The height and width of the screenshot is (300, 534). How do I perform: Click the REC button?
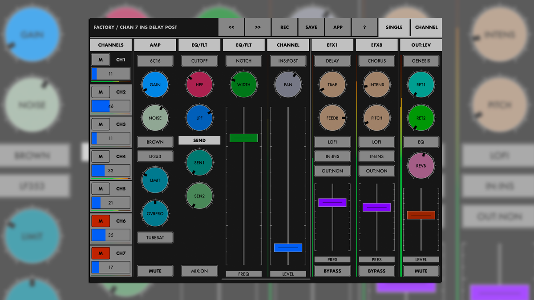pyautogui.click(x=284, y=27)
